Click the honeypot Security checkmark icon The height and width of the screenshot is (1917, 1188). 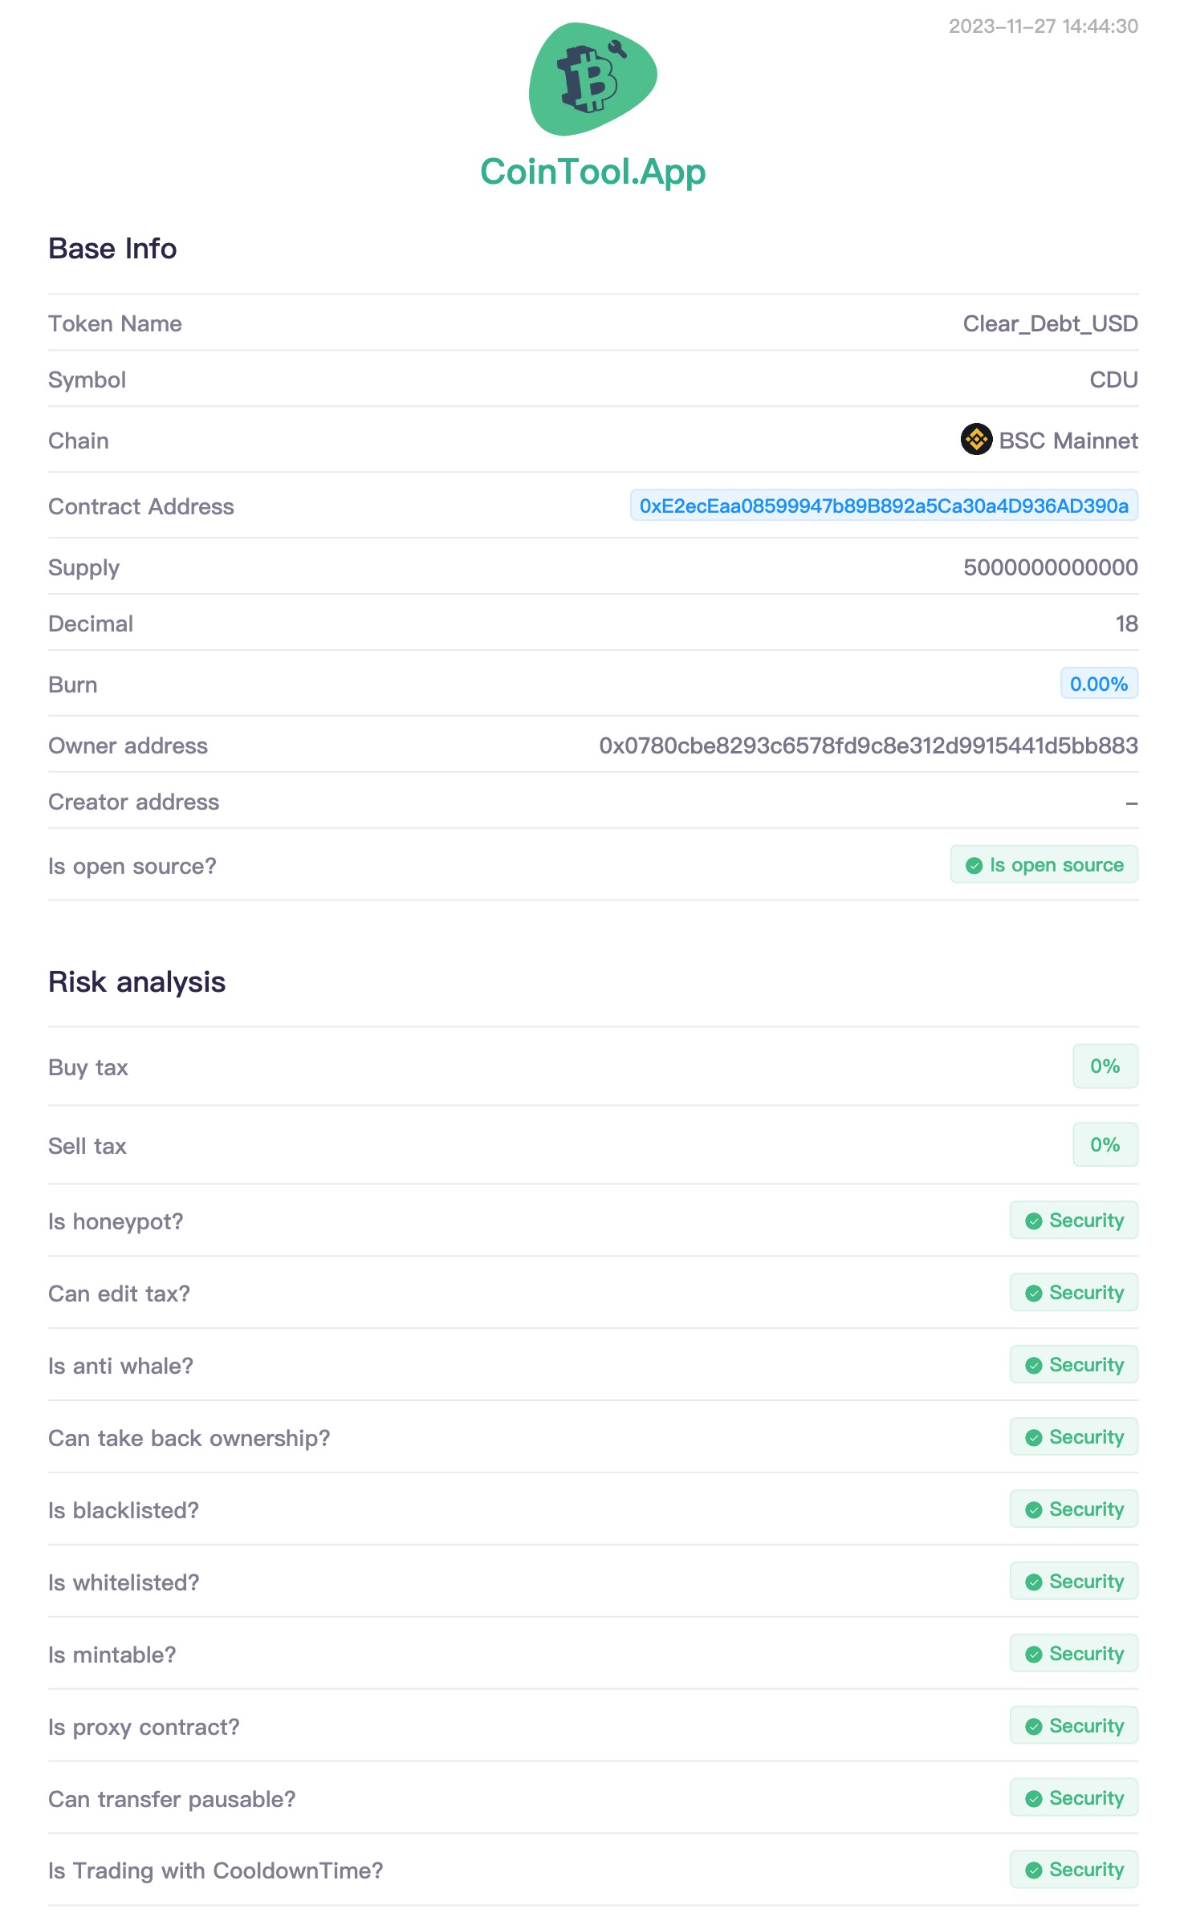[x=1034, y=1221]
